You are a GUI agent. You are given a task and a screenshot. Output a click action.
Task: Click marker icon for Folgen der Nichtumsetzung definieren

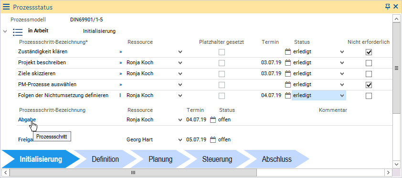pyautogui.click(x=120, y=95)
